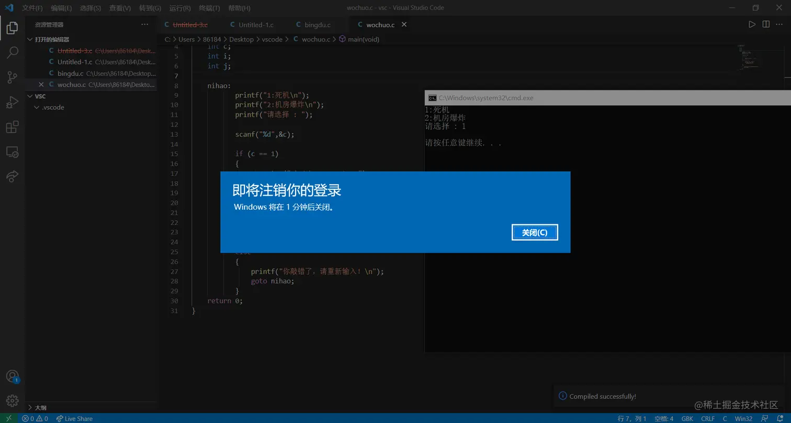Open the 帮助(H) menu

[x=239, y=8]
